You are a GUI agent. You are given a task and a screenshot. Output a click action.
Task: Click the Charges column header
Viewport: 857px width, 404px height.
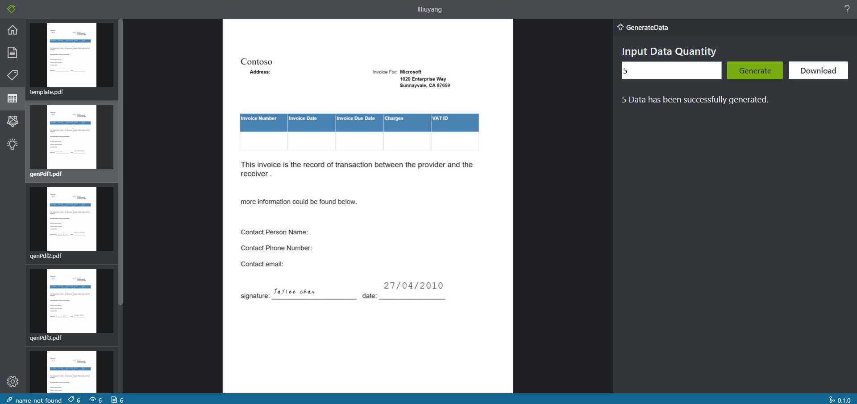(407, 122)
